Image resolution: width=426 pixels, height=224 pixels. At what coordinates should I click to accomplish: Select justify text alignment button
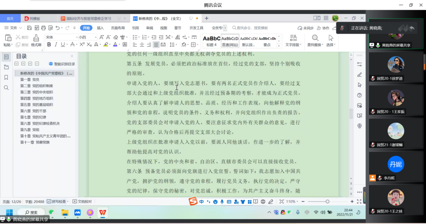156,45
